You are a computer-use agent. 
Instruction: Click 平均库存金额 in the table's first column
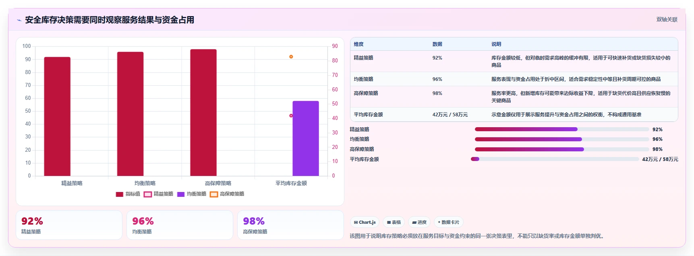pos(368,115)
